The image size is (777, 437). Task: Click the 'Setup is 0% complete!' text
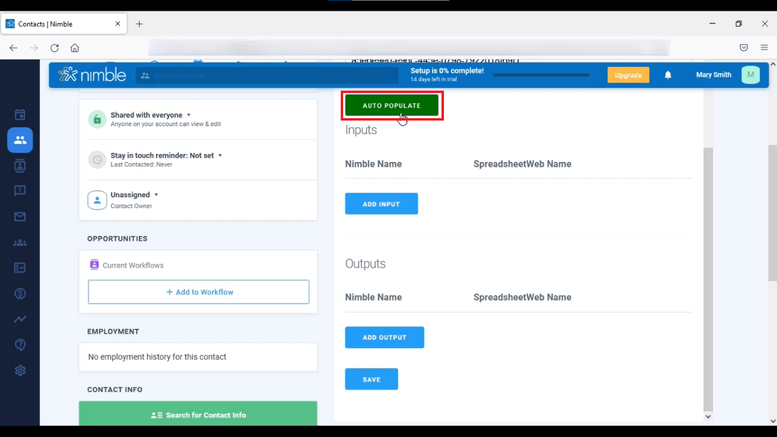[x=447, y=70]
